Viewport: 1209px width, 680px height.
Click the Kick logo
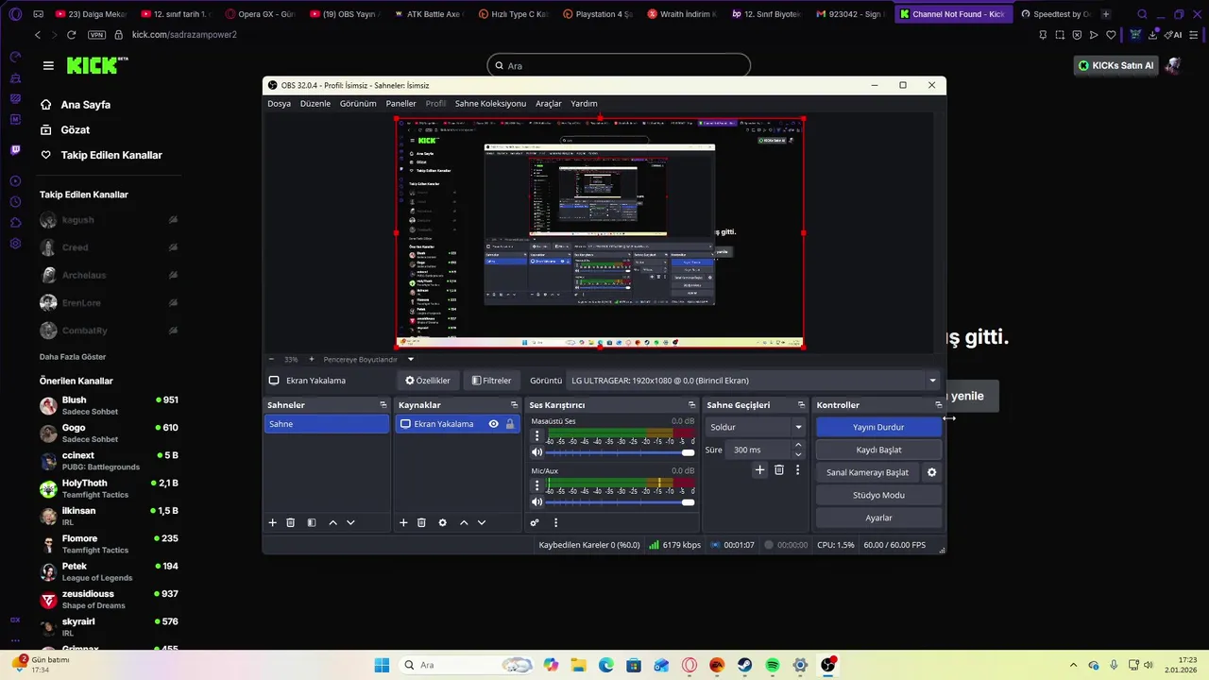pyautogui.click(x=97, y=65)
